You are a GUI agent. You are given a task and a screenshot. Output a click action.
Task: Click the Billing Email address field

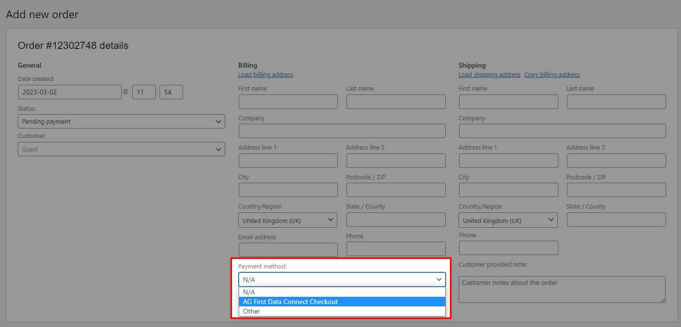288,249
